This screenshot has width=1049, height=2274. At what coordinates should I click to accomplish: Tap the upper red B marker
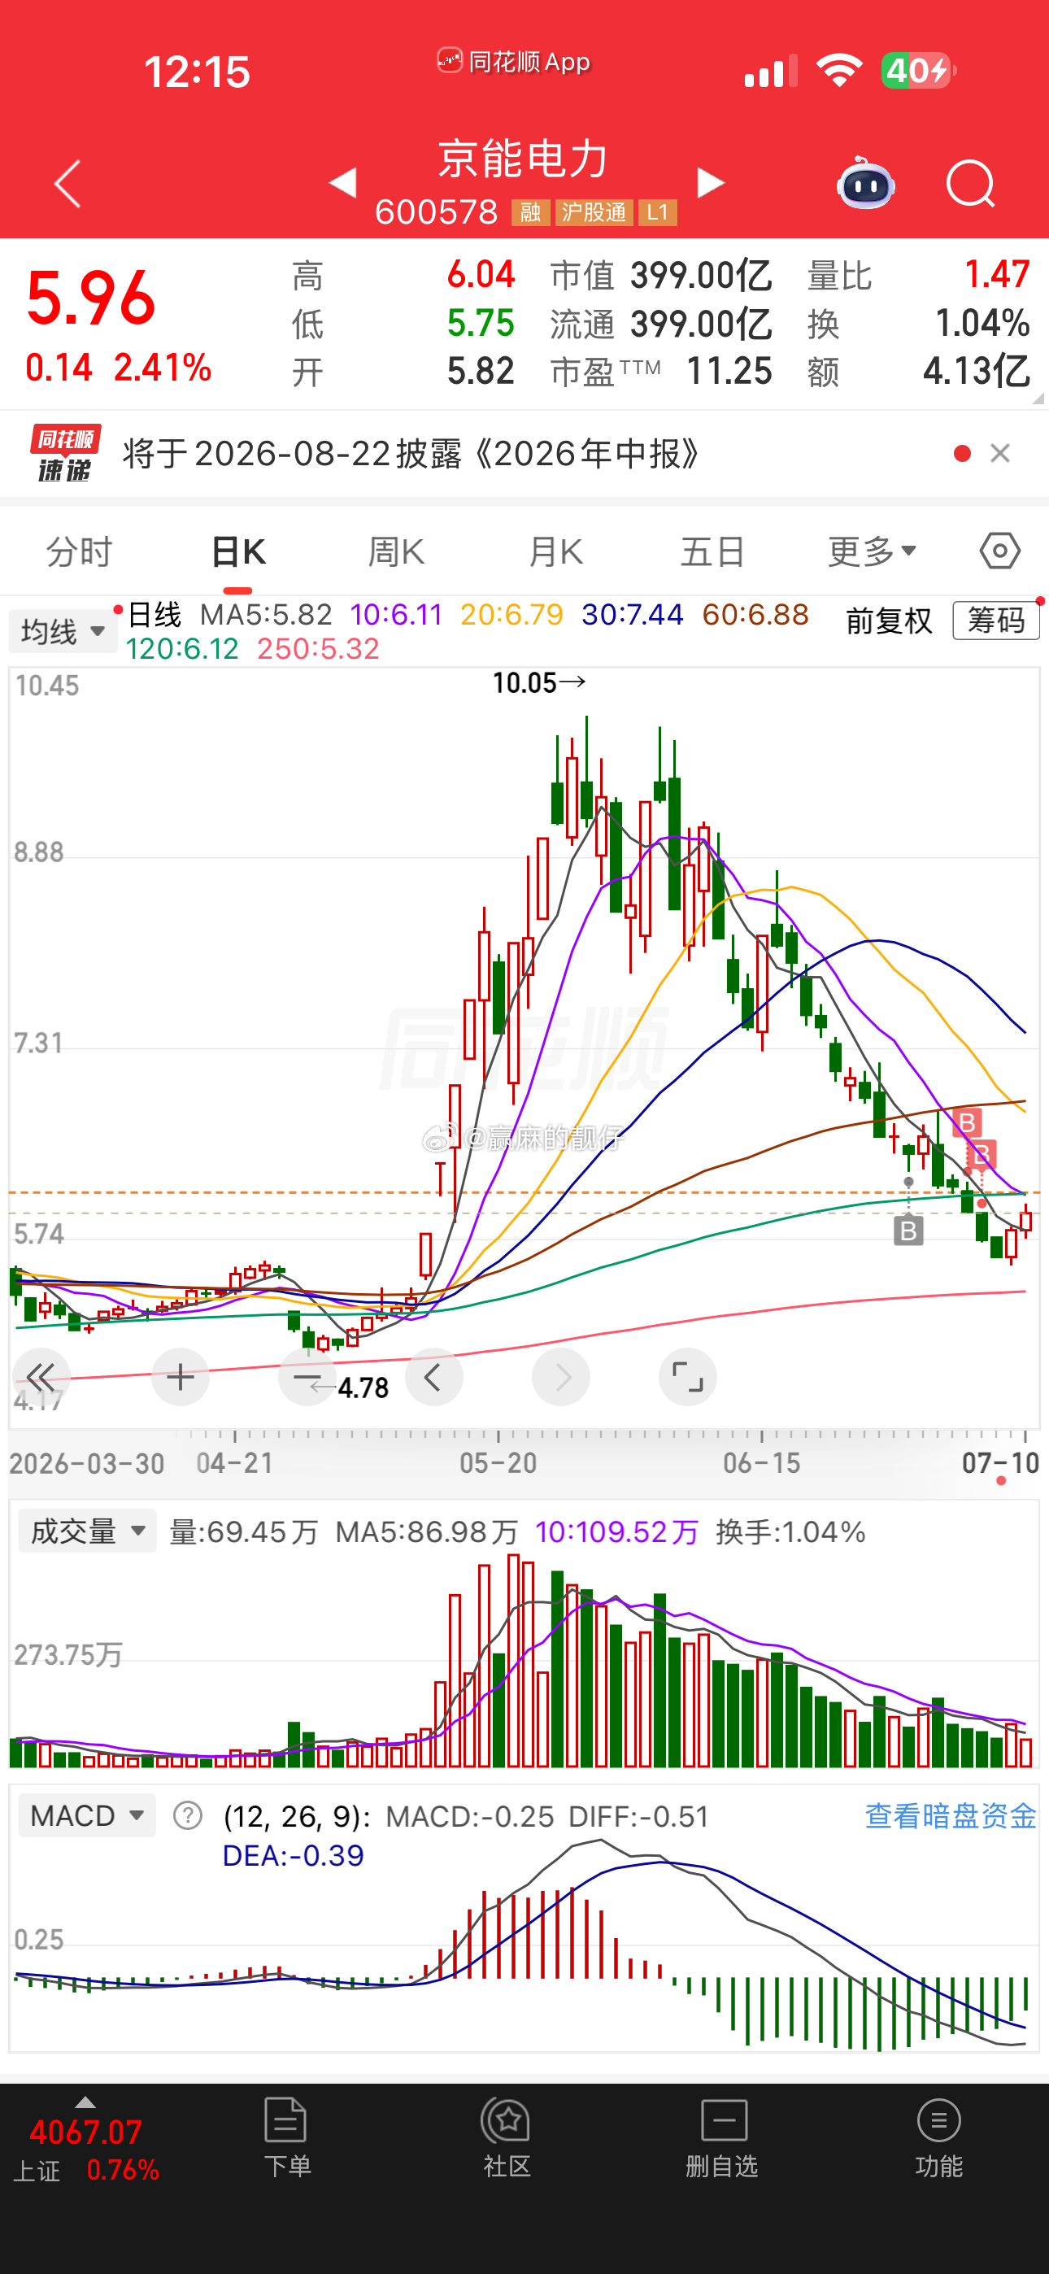click(967, 1123)
